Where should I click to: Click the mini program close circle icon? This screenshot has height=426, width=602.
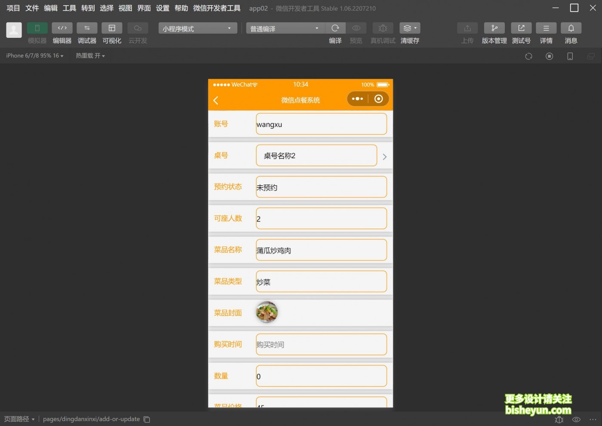point(378,99)
